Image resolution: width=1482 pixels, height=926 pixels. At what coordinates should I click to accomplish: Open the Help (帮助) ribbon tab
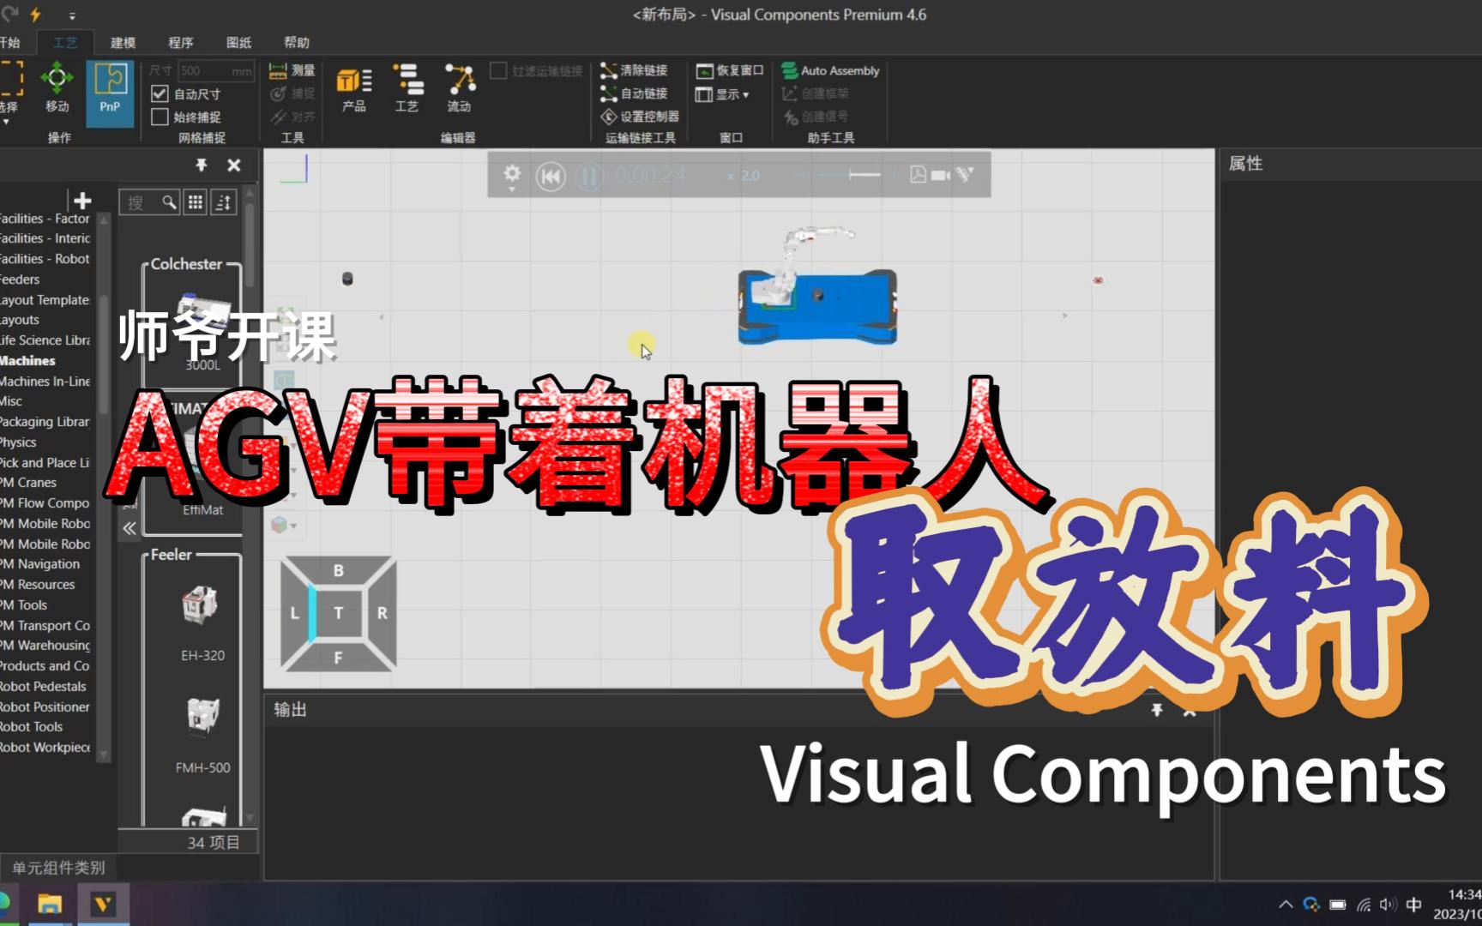pyautogui.click(x=297, y=42)
